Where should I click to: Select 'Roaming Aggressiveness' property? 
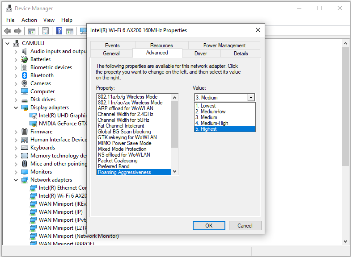pos(134,172)
